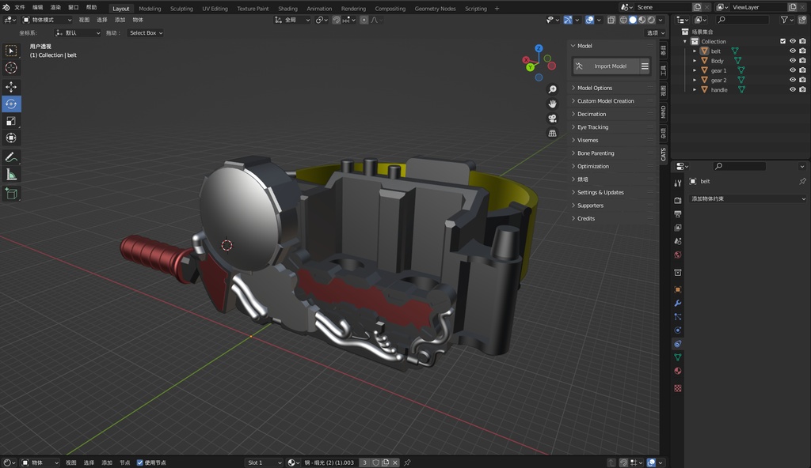Disable render visibility for gear 2
Viewport: 811px width, 468px height.
coord(803,80)
